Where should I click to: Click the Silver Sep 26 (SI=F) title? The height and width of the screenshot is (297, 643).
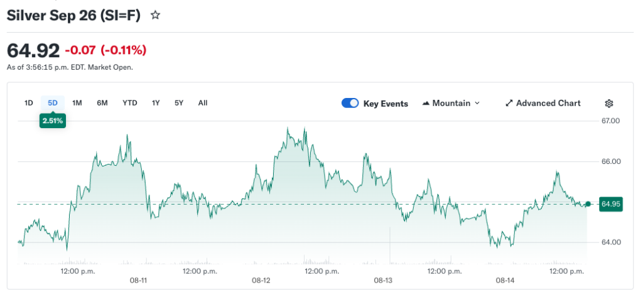(74, 16)
